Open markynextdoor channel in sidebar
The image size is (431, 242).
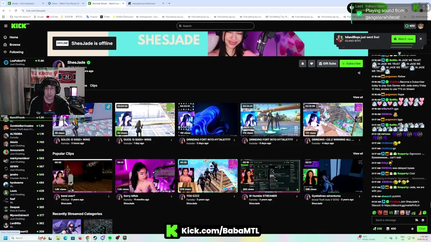pyautogui.click(x=24, y=160)
